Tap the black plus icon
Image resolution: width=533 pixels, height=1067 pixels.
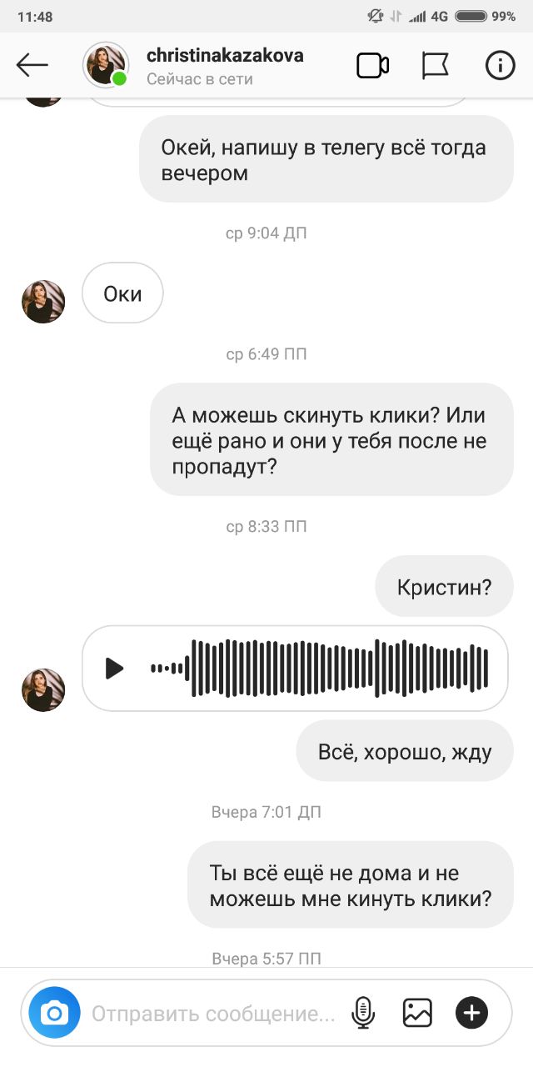tap(471, 1014)
